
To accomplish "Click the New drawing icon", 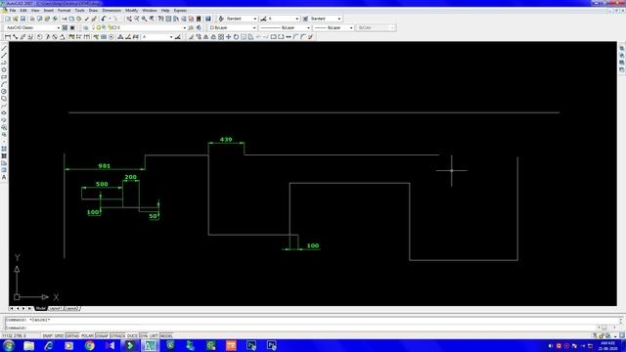I will coord(8,19).
